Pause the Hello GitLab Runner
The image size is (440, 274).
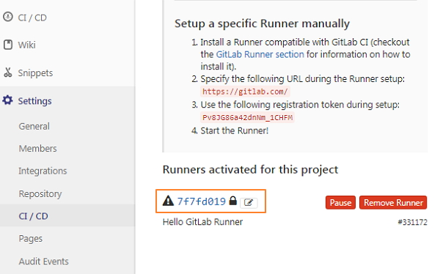click(340, 202)
